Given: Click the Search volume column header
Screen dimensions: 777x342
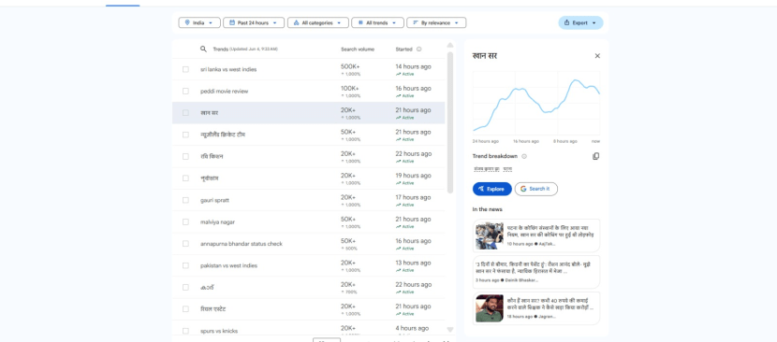Looking at the screenshot, I should coord(358,49).
